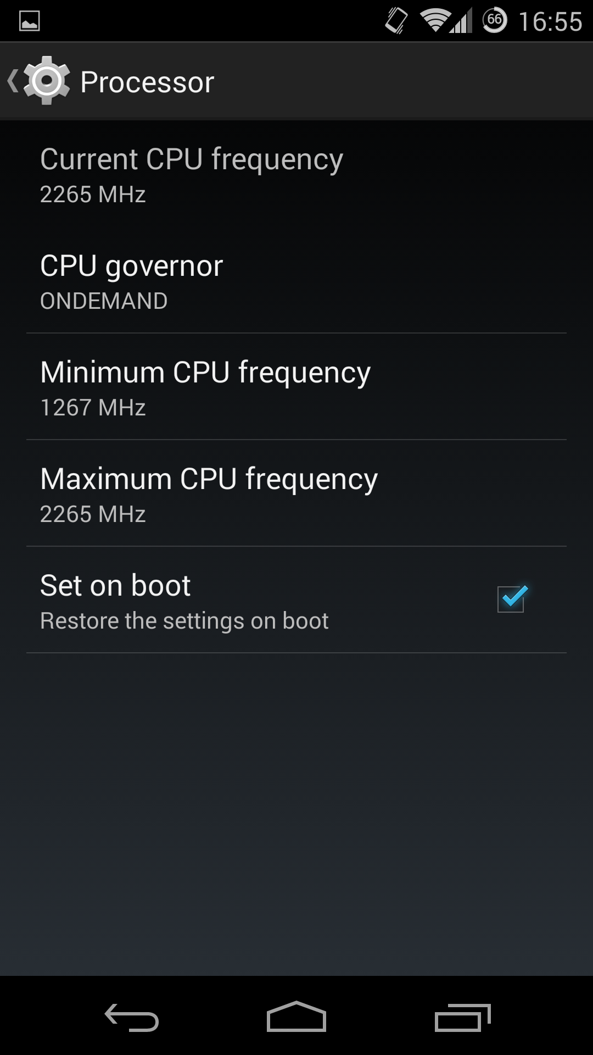Tap the settings gear icon in header
The image size is (593, 1055).
pyautogui.click(x=47, y=81)
